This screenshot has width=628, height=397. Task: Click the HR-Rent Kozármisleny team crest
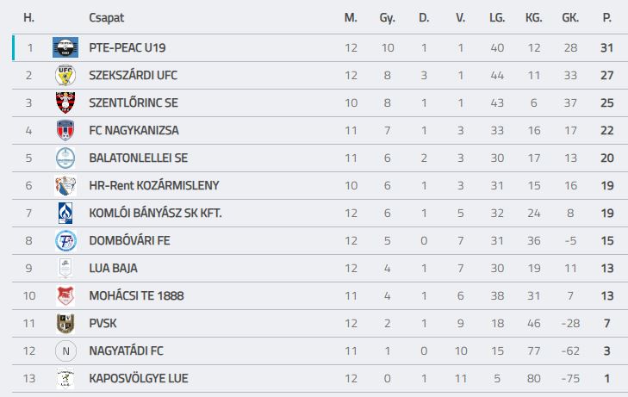(65, 185)
